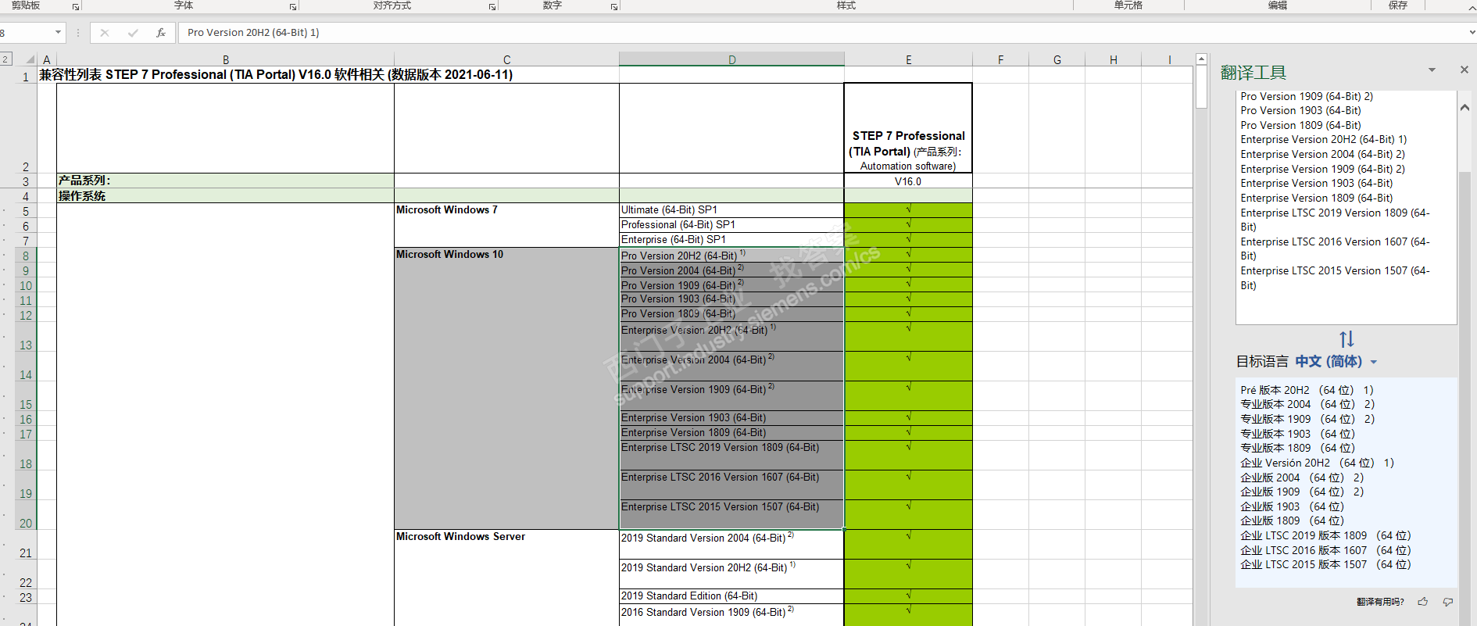Swap source and target languages
This screenshot has height=626, width=1477.
coord(1346,339)
